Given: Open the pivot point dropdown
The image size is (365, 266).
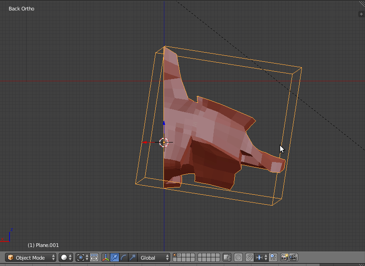Looking at the screenshot, I should tap(80, 257).
